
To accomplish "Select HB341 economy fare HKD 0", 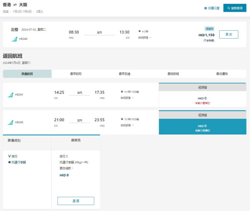I will click(202, 99).
